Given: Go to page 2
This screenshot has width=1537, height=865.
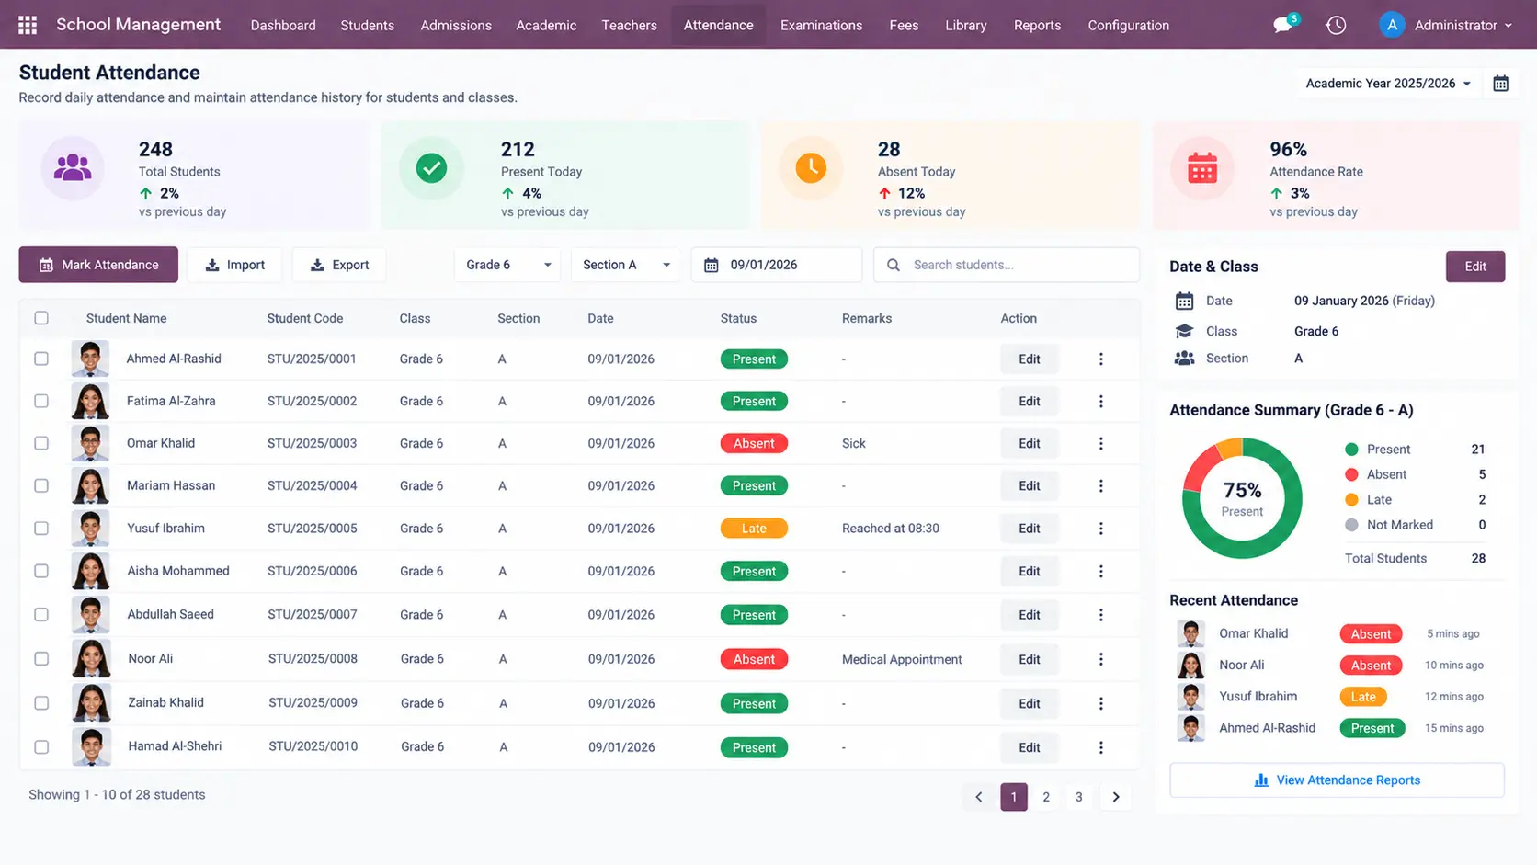Looking at the screenshot, I should [1046, 797].
